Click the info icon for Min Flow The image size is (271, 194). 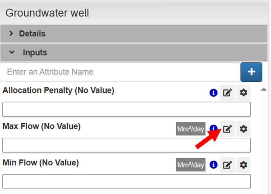pyautogui.click(x=213, y=165)
